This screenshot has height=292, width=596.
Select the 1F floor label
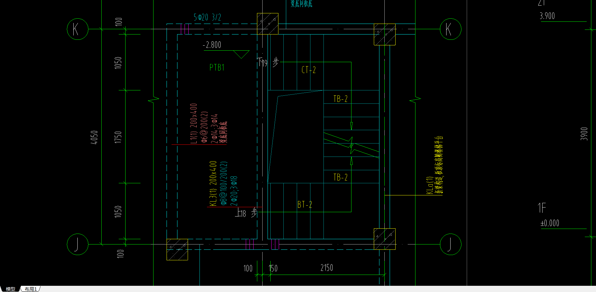542,208
